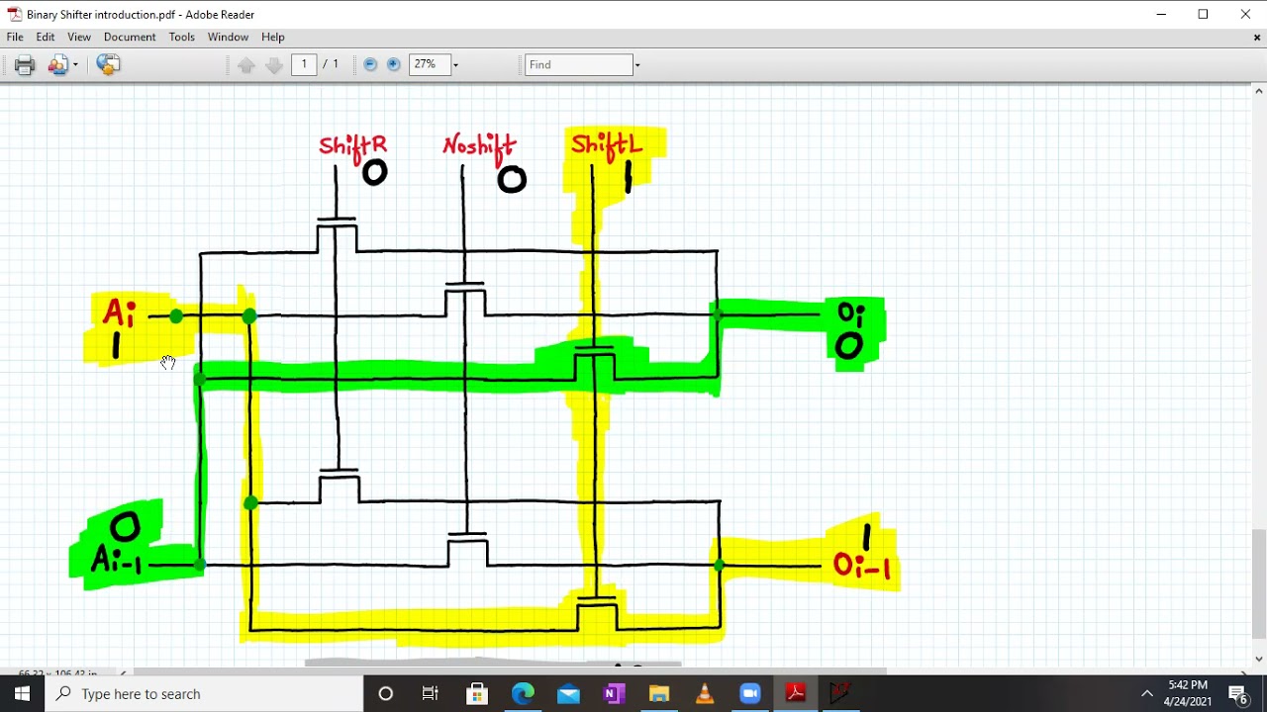Screen dimensions: 1267x712
Task: Open the Document menu
Action: tap(130, 37)
